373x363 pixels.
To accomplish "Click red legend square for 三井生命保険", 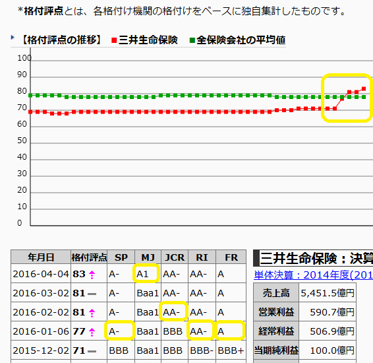I will click(114, 40).
